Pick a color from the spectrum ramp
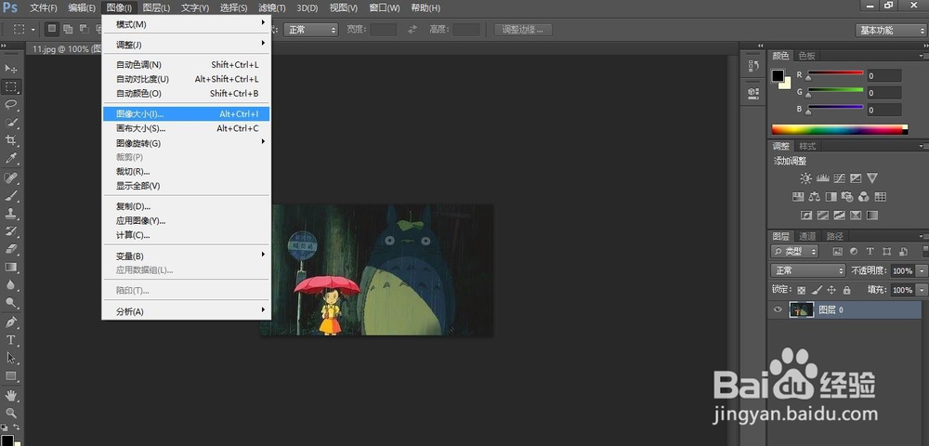The image size is (929, 446). 839,129
